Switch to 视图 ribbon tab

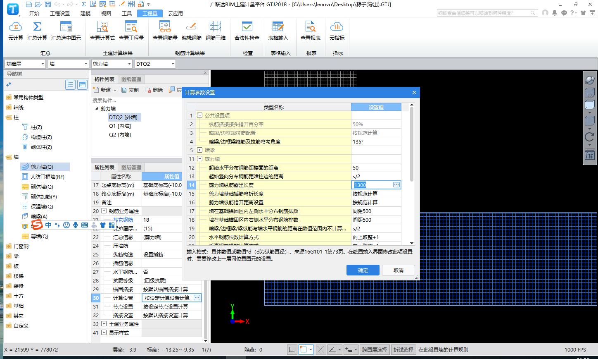[x=106, y=13]
